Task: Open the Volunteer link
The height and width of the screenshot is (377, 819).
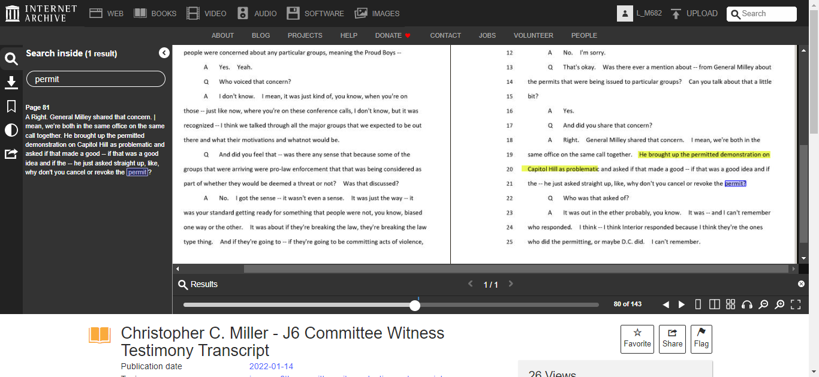Action: (x=534, y=35)
